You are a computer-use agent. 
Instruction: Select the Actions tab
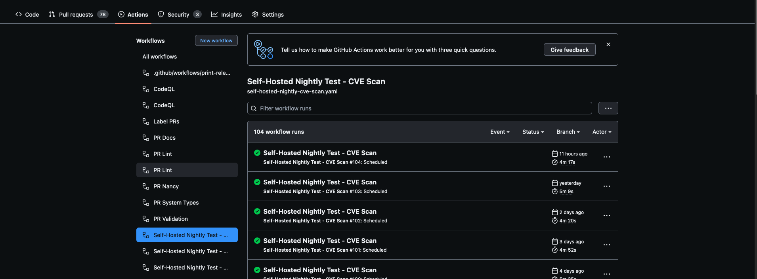click(133, 14)
